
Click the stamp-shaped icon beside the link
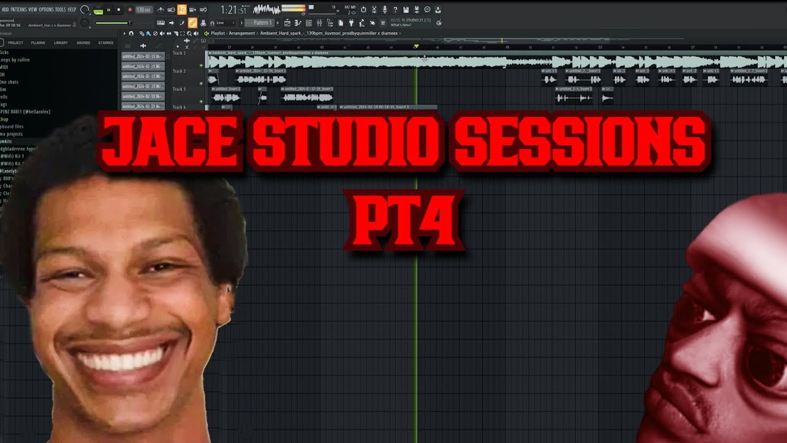203,23
